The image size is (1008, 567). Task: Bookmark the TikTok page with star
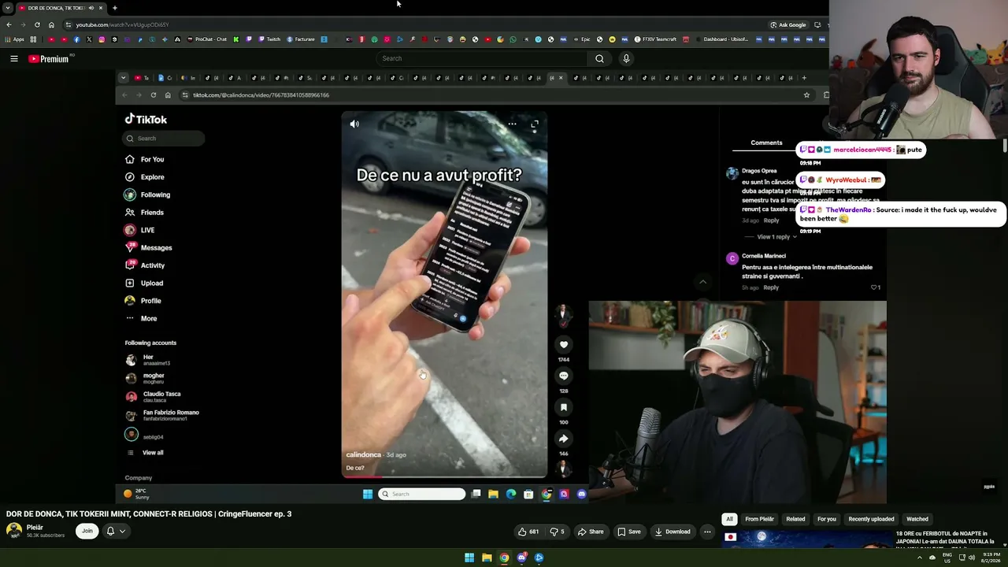click(x=806, y=95)
